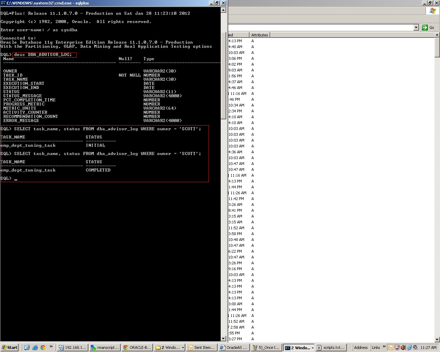The width and height of the screenshot is (440, 352).
Task: Open the address bar dropdown in Explorer
Action: pyautogui.click(x=416, y=27)
